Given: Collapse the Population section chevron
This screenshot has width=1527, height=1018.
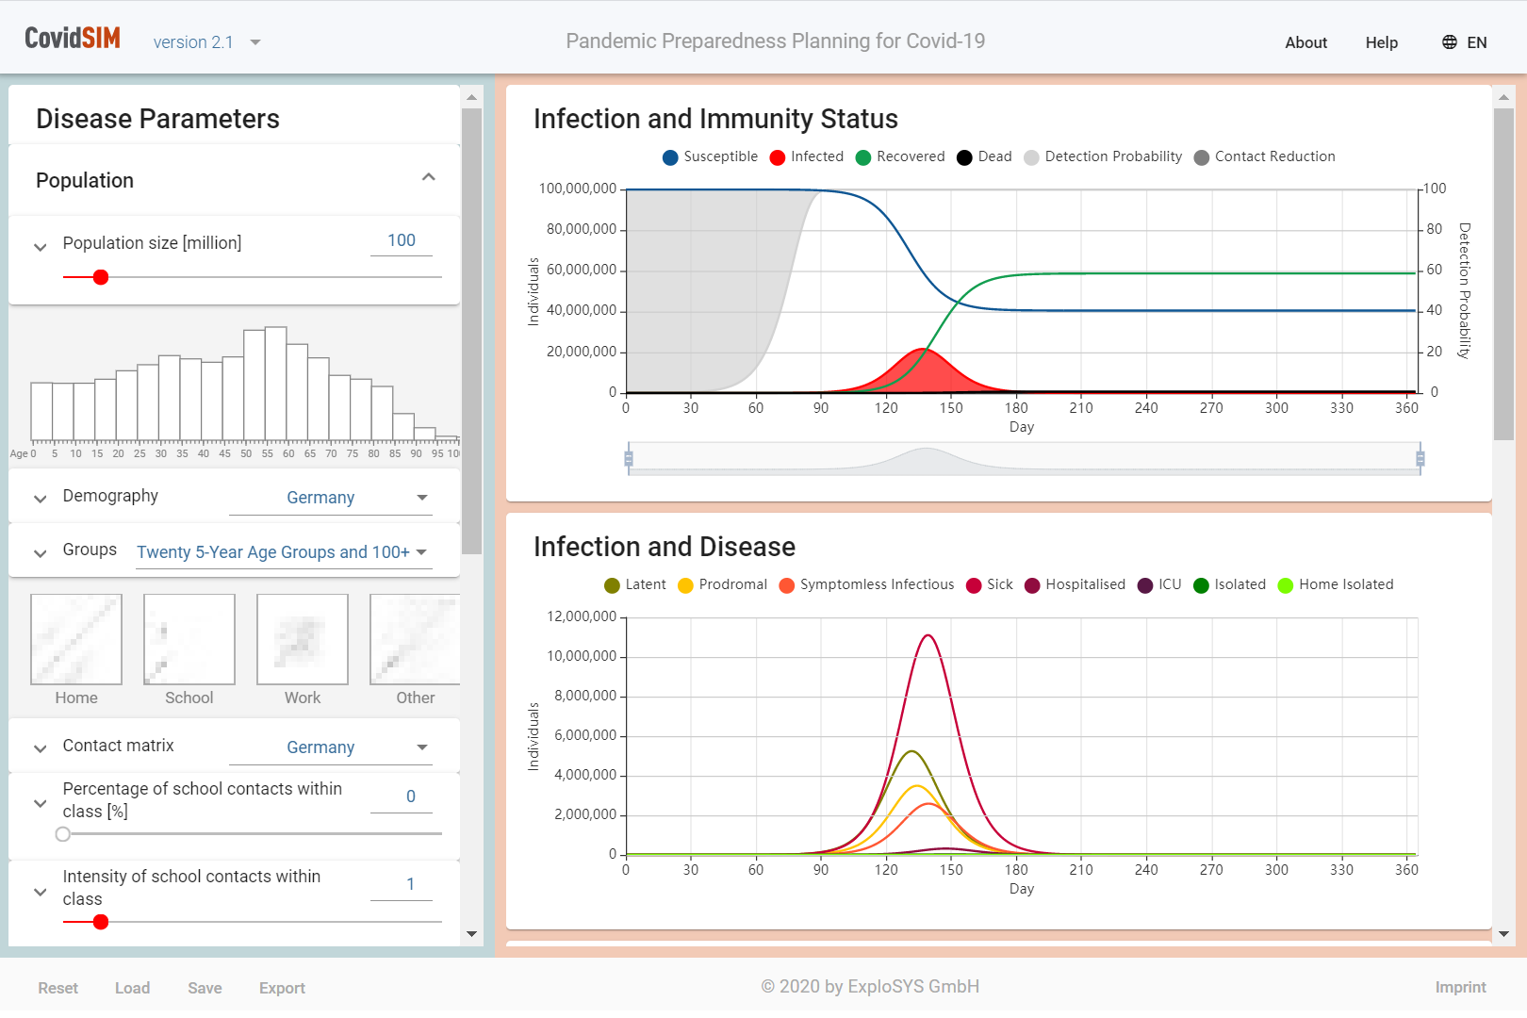Looking at the screenshot, I should click(x=429, y=178).
